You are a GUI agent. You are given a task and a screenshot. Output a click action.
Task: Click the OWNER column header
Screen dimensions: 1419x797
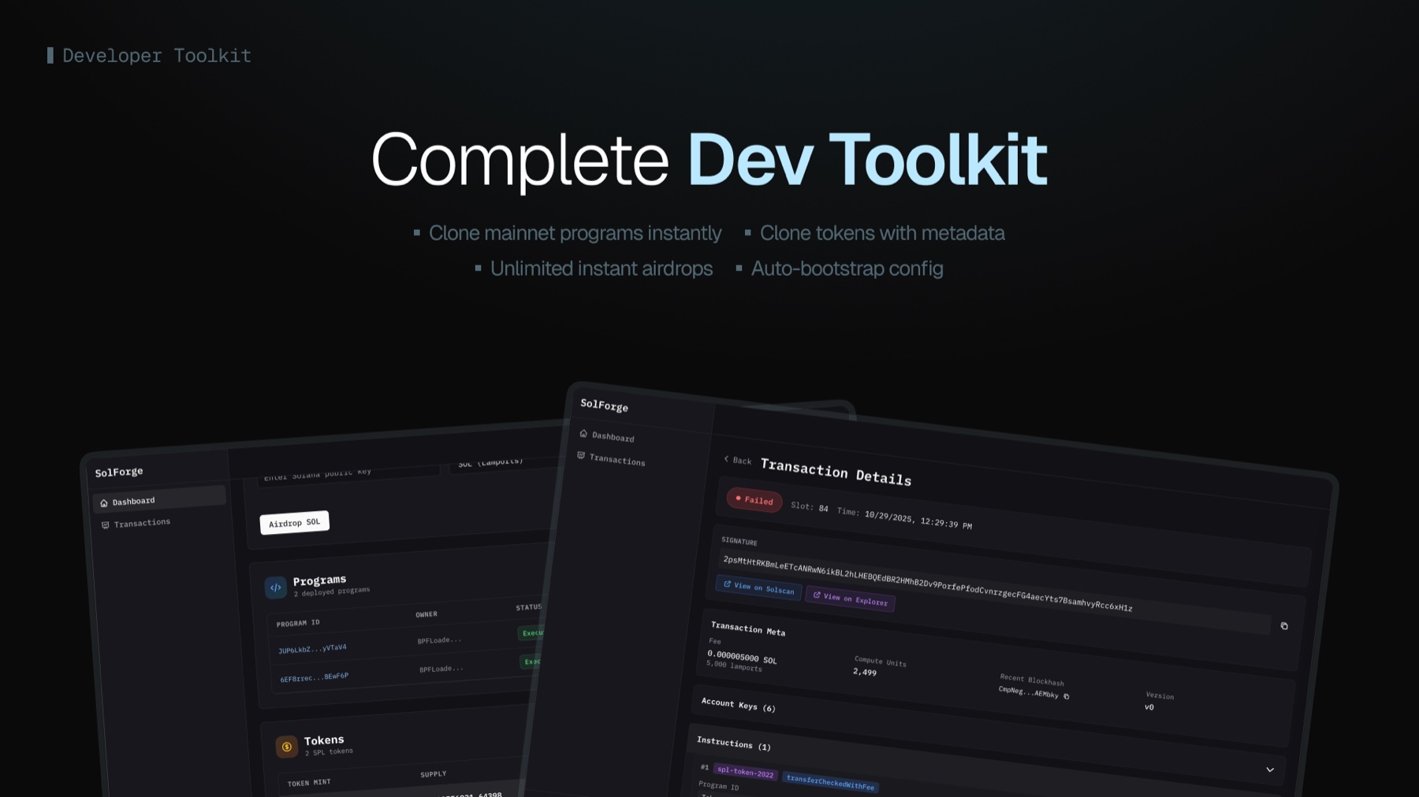[x=426, y=614]
